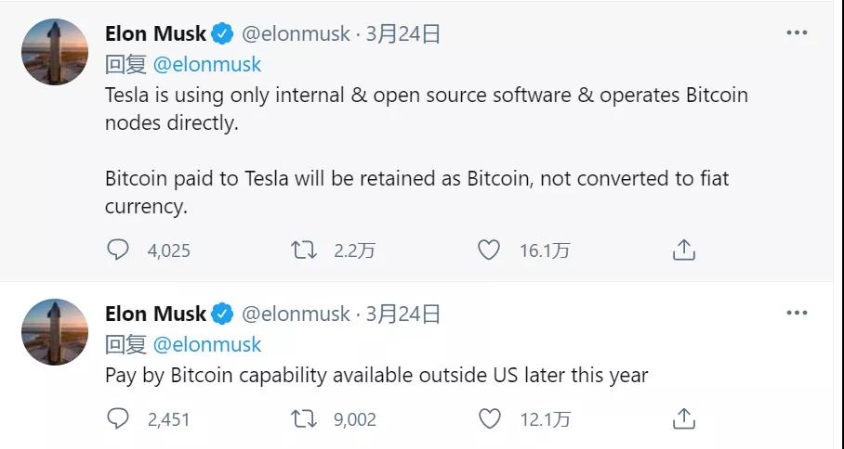
Task: Open @elonmusk reply link in second tweet
Action: [x=207, y=345]
